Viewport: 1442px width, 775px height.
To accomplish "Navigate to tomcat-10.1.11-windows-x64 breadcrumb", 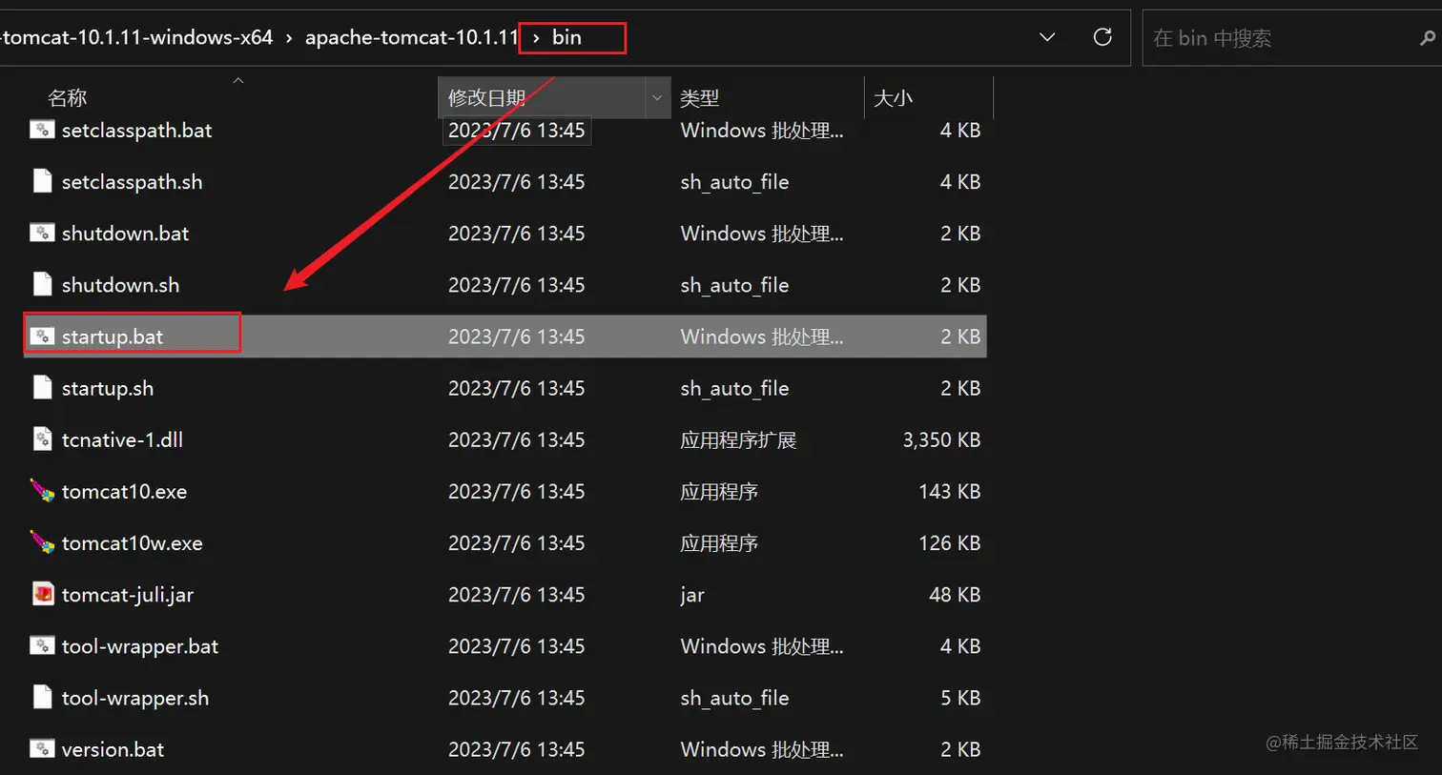I will [137, 37].
